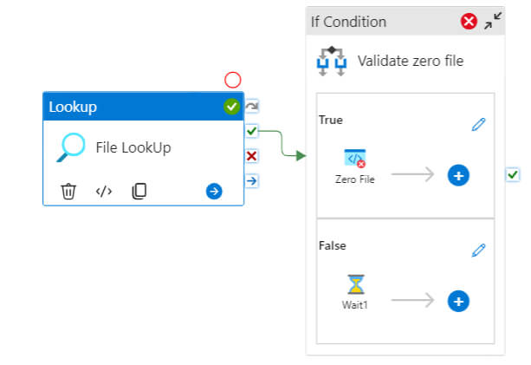Select the Lookup failure output red X
Screen dimensions: 531x365
[x=251, y=156]
